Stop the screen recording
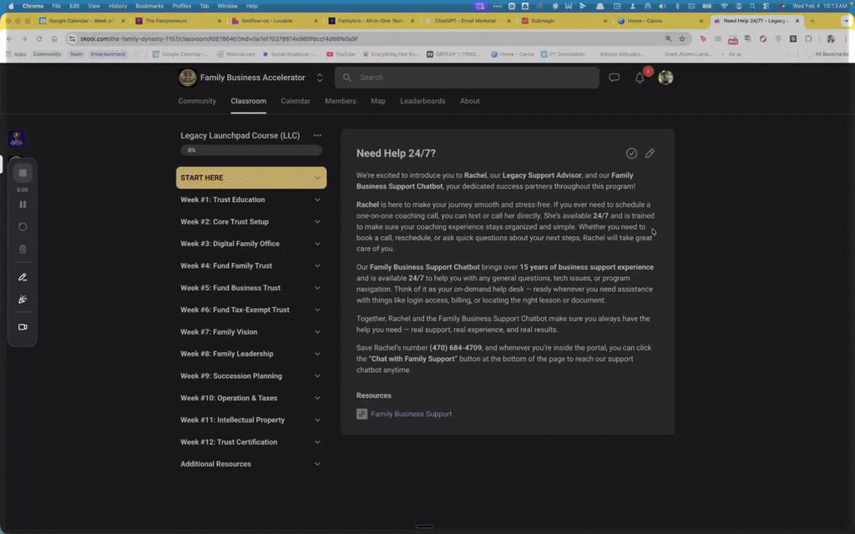The height and width of the screenshot is (534, 855). [x=23, y=174]
